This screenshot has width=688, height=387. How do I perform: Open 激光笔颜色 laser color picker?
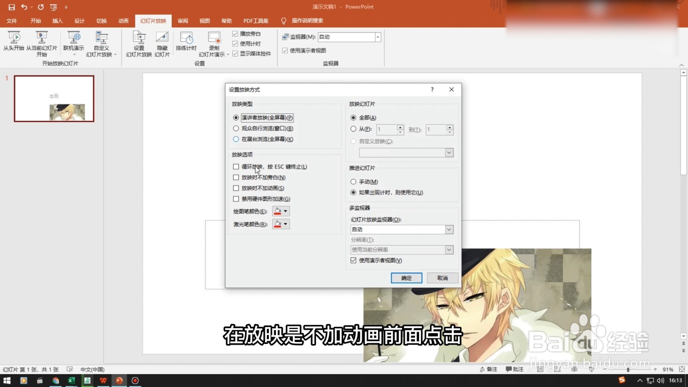pos(281,224)
